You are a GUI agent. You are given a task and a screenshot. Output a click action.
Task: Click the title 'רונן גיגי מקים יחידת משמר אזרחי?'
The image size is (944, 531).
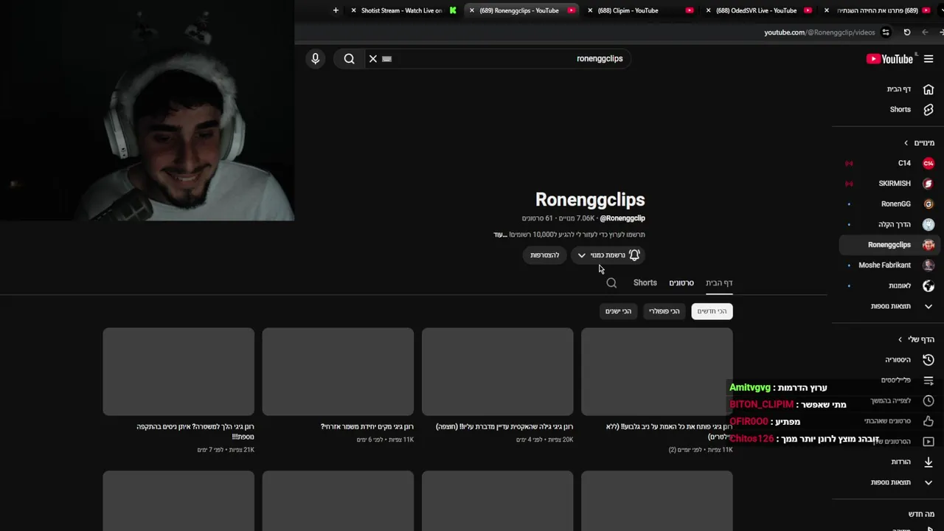(367, 427)
